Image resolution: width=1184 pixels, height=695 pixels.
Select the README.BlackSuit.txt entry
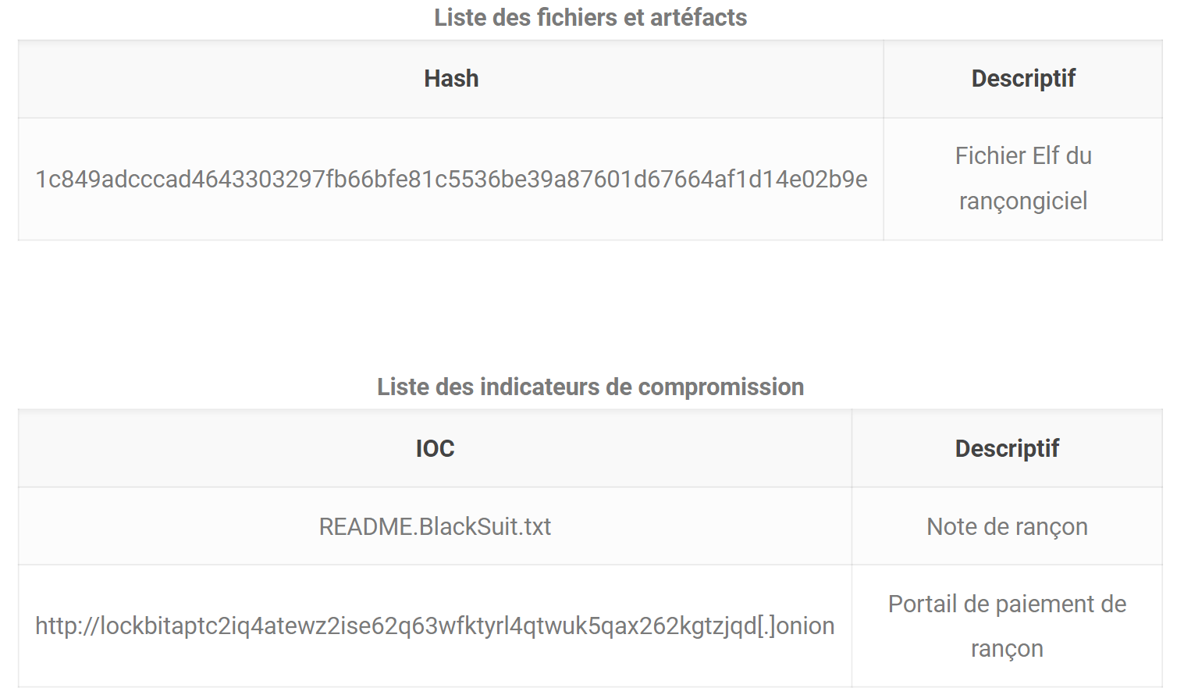pyautogui.click(x=435, y=526)
